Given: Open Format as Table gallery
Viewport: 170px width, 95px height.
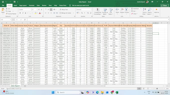Looking at the screenshot, I should pyautogui.click(x=105, y=11).
